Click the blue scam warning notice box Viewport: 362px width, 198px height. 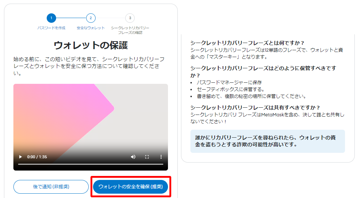pyautogui.click(x=268, y=141)
